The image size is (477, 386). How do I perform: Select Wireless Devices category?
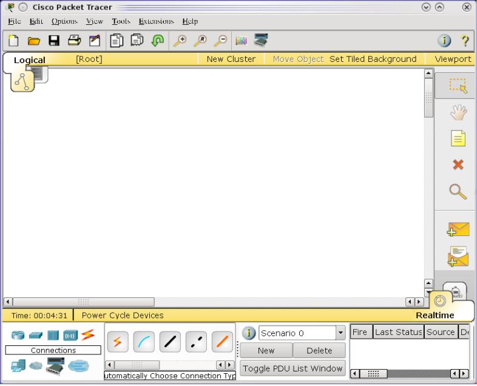coord(70,336)
